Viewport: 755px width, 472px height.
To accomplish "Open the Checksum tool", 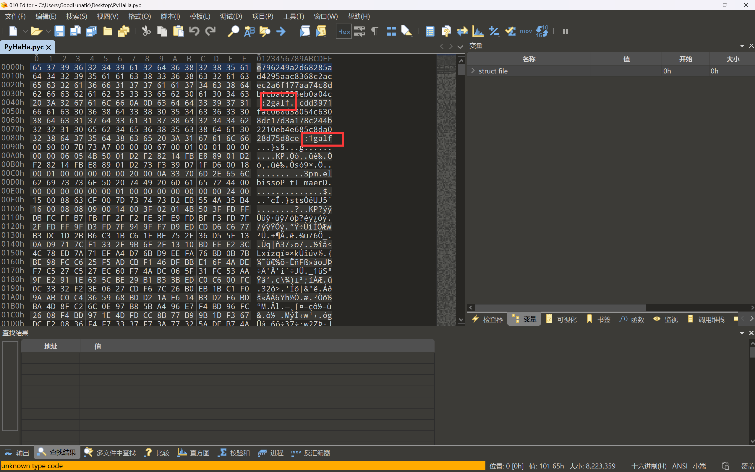I will (x=510, y=31).
